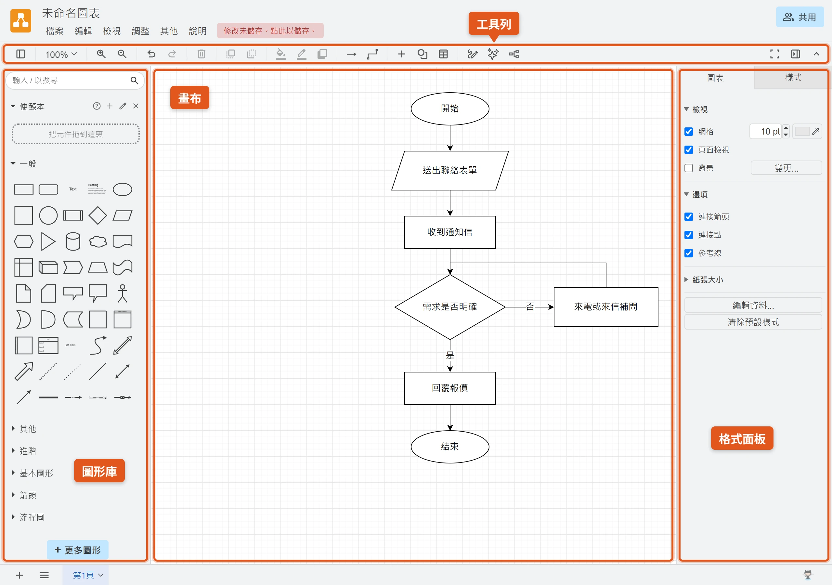
Task: Disable the 參考線 guides checkbox
Action: 688,253
